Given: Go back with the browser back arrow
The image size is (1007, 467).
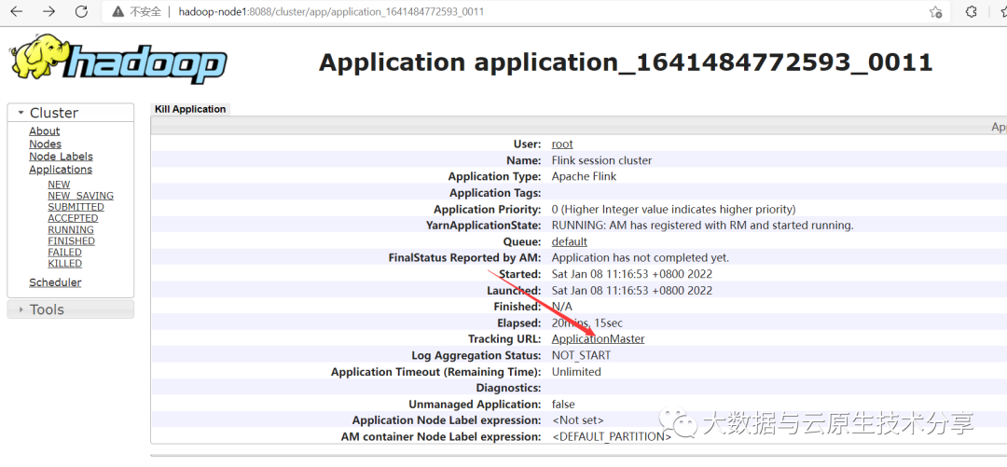Looking at the screenshot, I should (17, 11).
